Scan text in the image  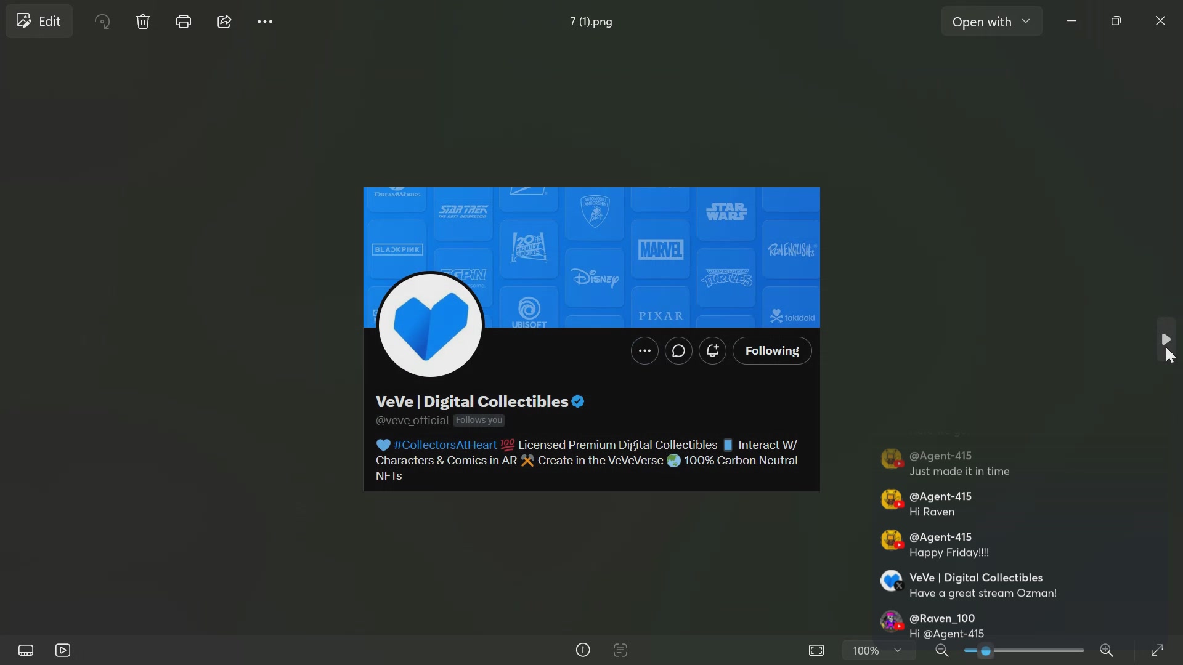coord(620,650)
